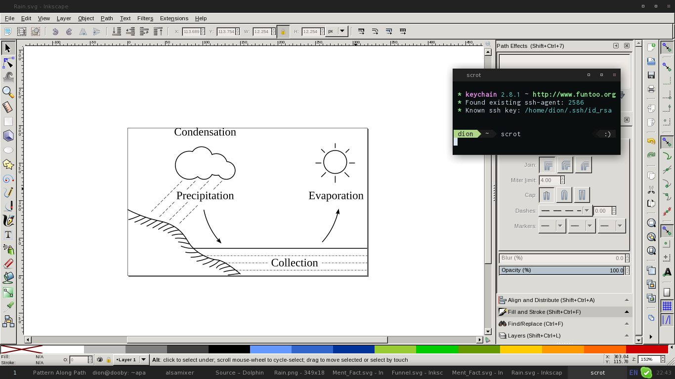675x379 pixels.
Task: Select the Selector arrow tool
Action: point(8,48)
